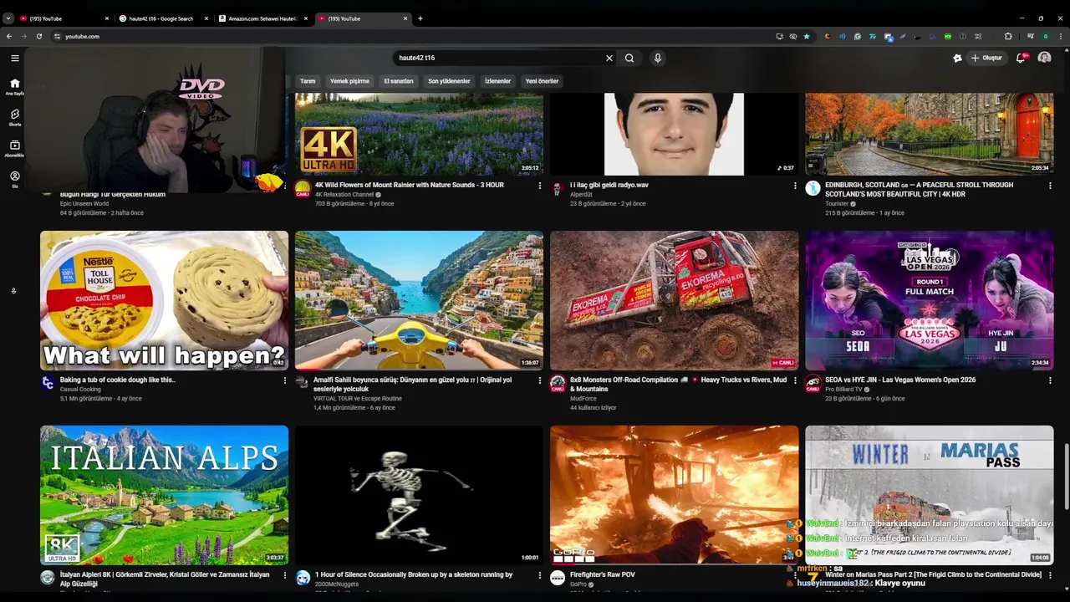Open Pro Billiard TV channel avatar
1070x602 pixels.
(x=813, y=383)
